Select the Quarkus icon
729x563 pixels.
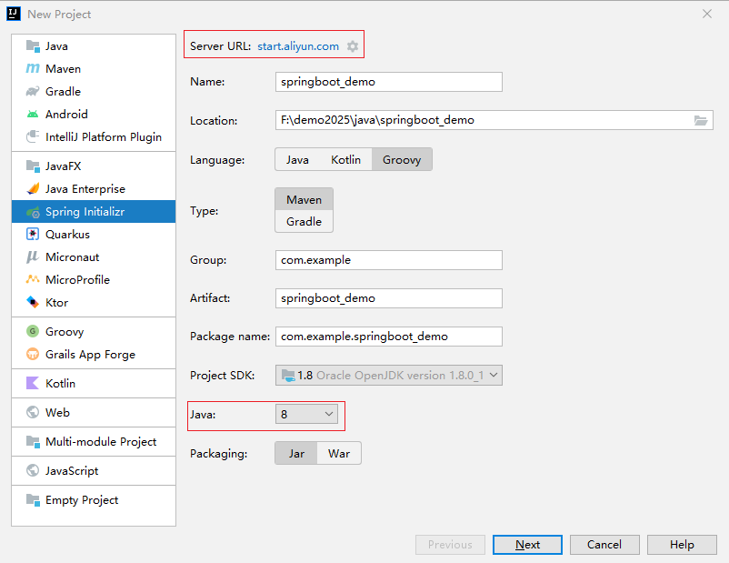[33, 235]
